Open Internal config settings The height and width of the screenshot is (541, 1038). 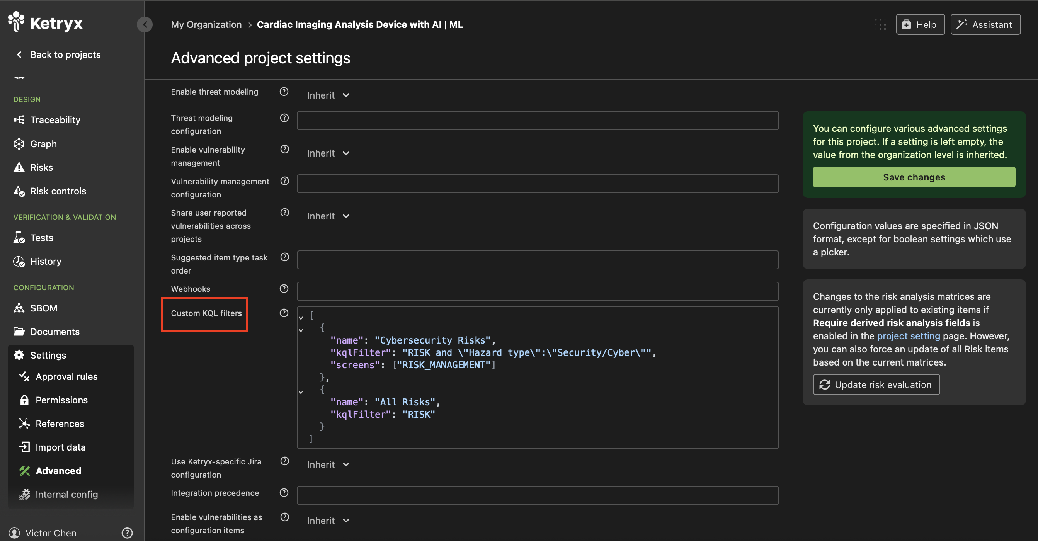pos(58,494)
